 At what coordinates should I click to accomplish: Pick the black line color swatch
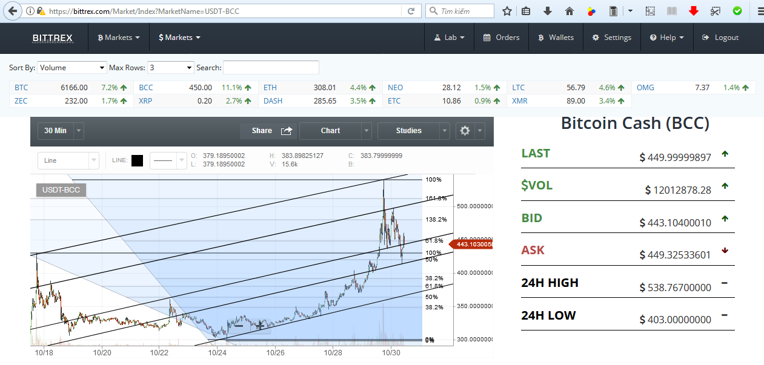coord(138,160)
